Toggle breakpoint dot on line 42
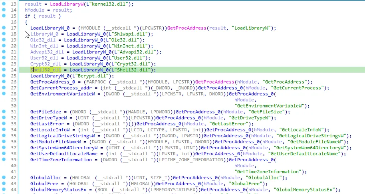The width and height of the screenshot is (365, 194). click(x=4, y=178)
